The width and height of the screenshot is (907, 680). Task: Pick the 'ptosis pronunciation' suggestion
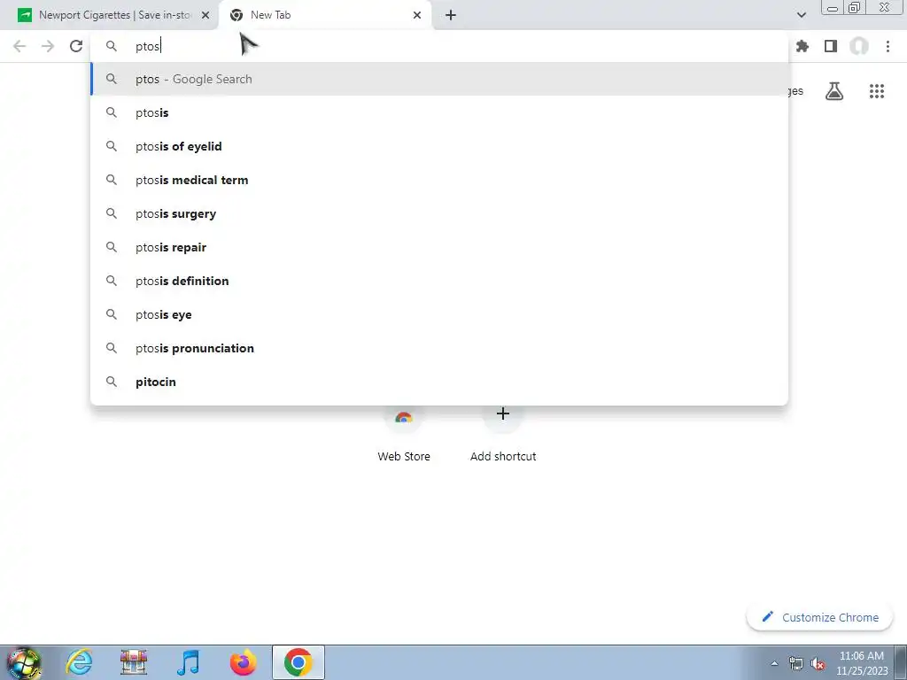[439, 348]
